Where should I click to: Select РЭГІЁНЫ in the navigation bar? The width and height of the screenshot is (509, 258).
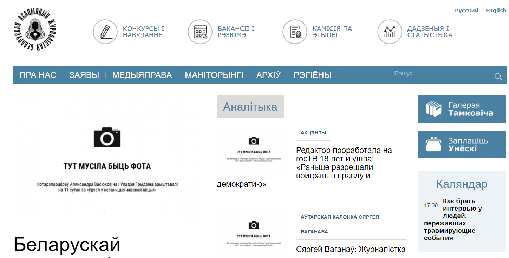point(312,75)
